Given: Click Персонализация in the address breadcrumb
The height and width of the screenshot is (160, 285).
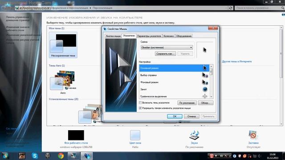Looking at the screenshot, I should (x=102, y=8).
